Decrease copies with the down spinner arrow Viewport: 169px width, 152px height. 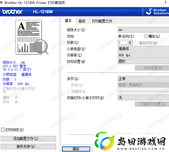click(x=130, y=44)
